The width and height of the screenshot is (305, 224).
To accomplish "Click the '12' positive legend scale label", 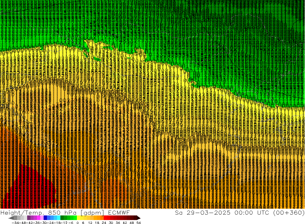I will (x=90, y=223).
